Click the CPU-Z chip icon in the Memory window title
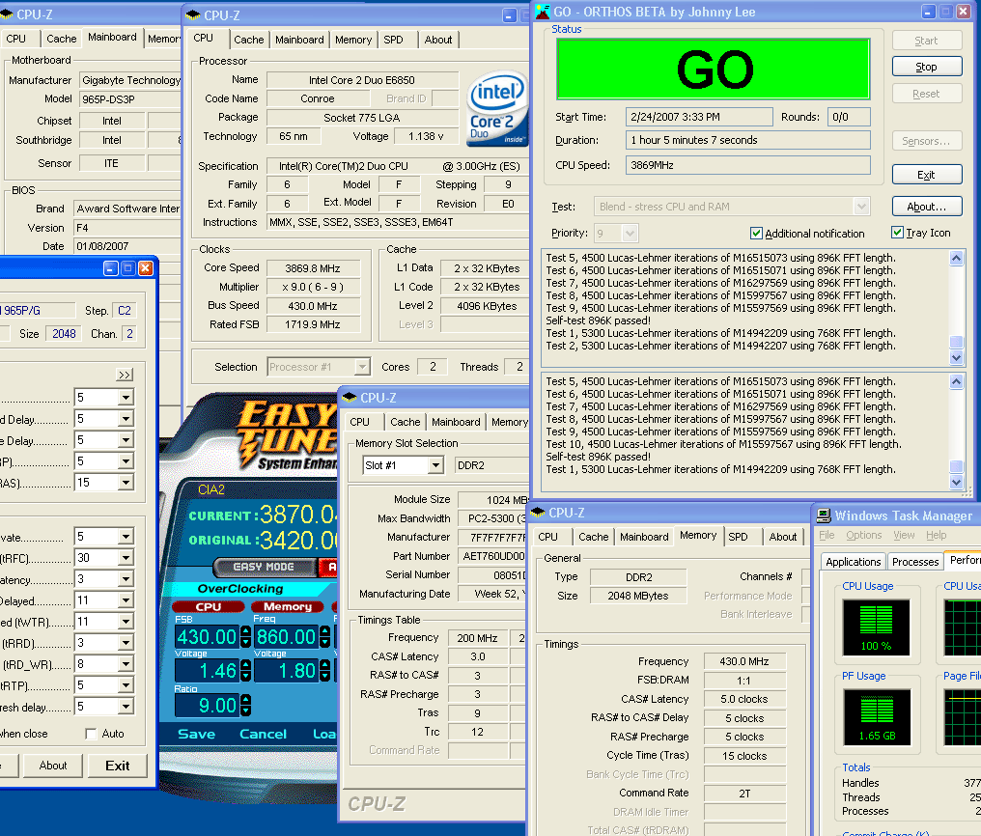981x836 pixels. (x=539, y=513)
